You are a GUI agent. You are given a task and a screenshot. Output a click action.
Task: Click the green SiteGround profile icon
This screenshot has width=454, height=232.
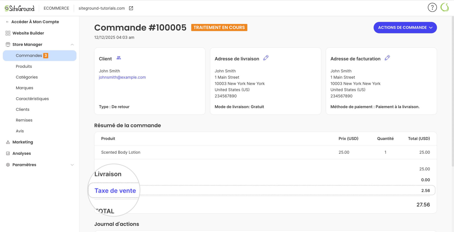click(445, 7)
